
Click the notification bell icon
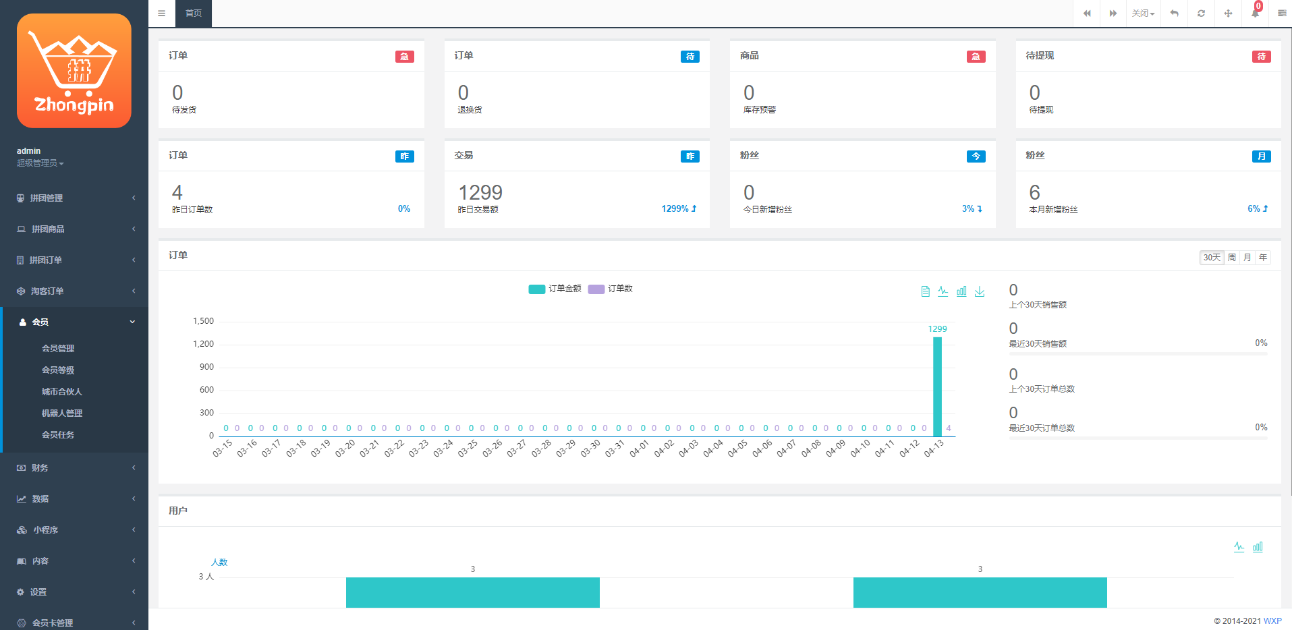[1255, 13]
